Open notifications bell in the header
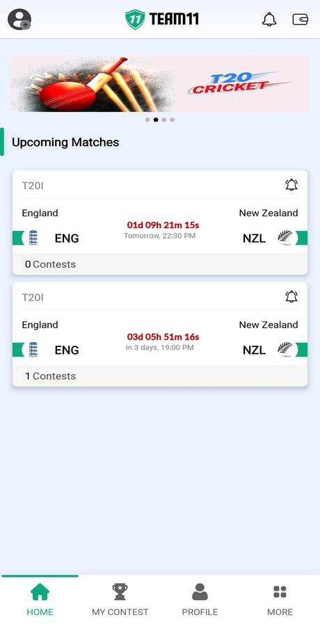The image size is (320, 626). click(269, 19)
